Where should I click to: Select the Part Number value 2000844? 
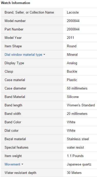coord(73,29)
